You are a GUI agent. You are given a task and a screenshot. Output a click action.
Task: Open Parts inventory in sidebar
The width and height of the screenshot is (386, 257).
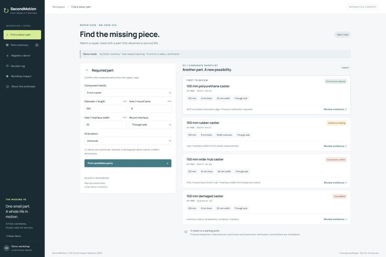point(22,45)
